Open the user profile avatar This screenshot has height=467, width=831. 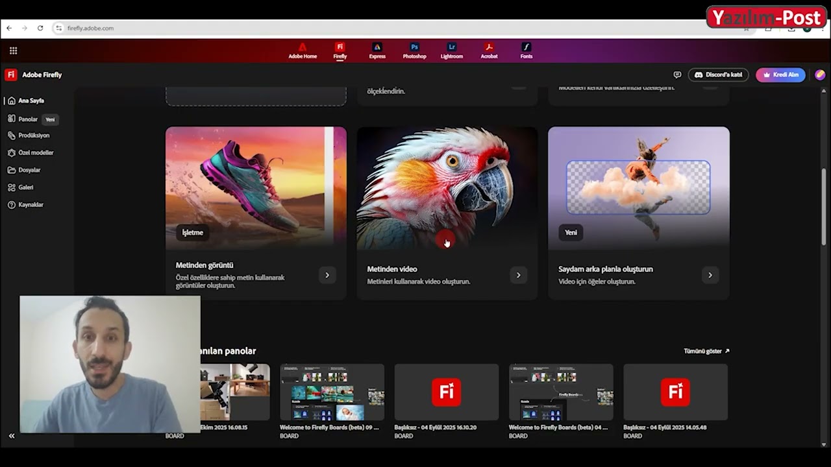pyautogui.click(x=820, y=75)
